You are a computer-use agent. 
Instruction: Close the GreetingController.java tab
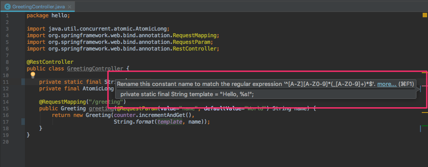pyautogui.click(x=70, y=7)
